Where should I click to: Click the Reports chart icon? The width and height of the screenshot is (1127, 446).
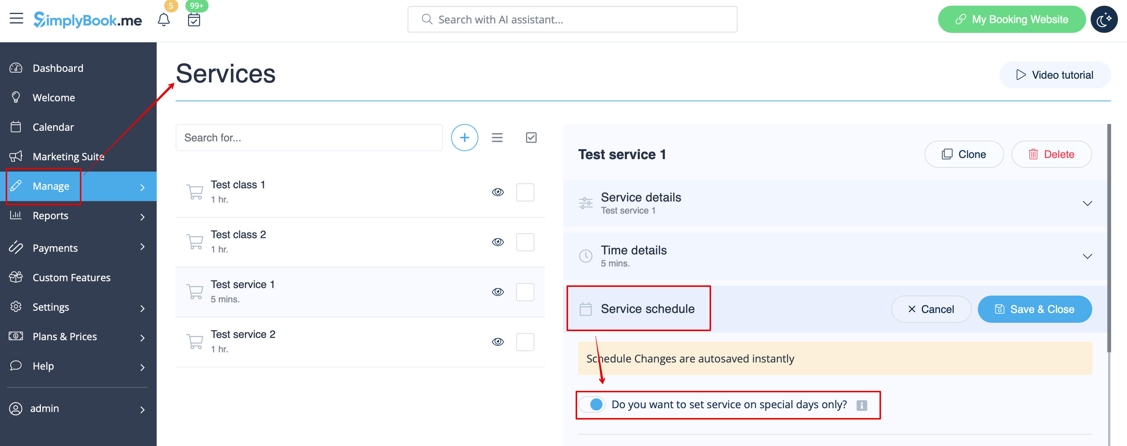click(x=16, y=215)
